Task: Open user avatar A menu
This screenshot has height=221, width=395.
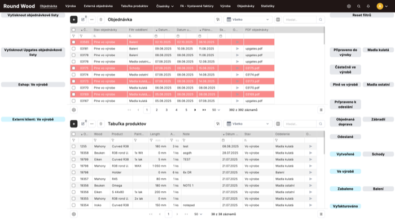Action: 380,6
